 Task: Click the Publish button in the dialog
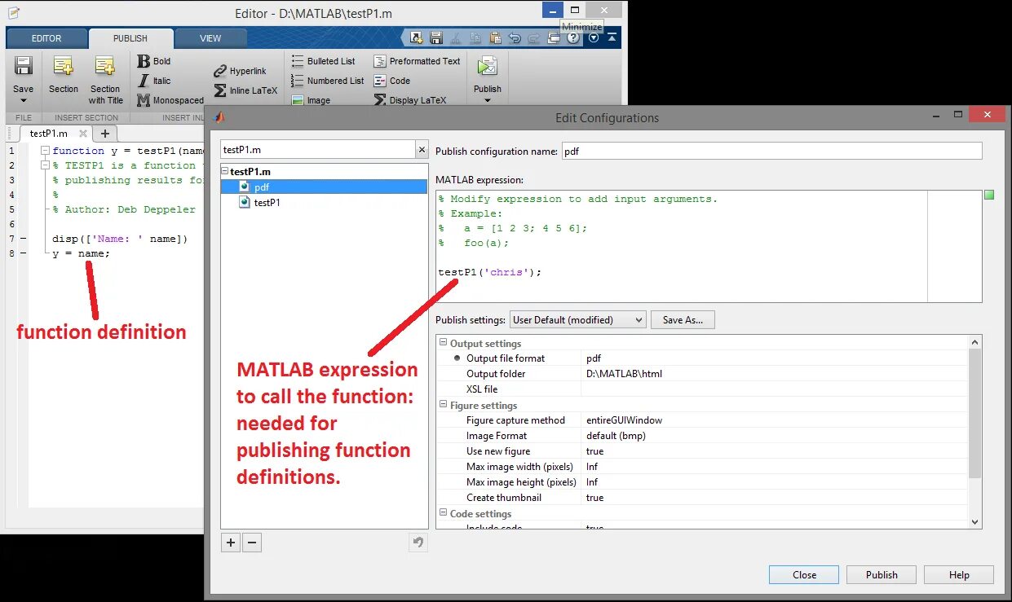pyautogui.click(x=882, y=575)
